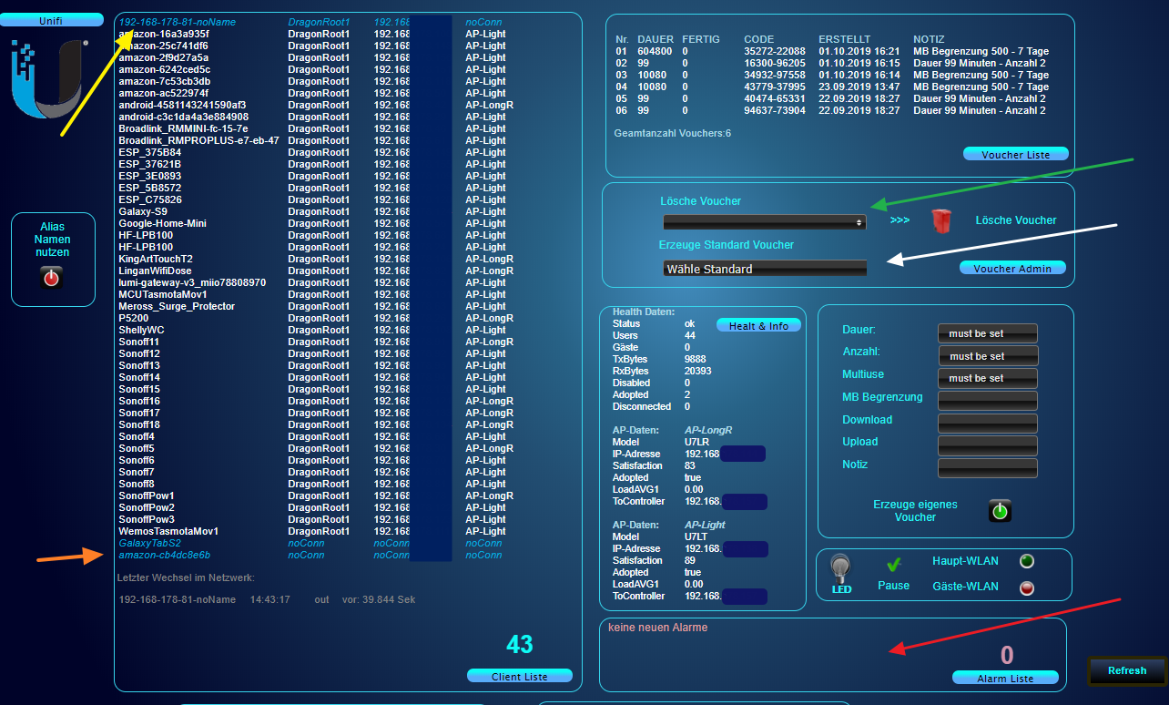Select client Google-Home-Mini
The width and height of the screenshot is (1169, 705).
163,223
